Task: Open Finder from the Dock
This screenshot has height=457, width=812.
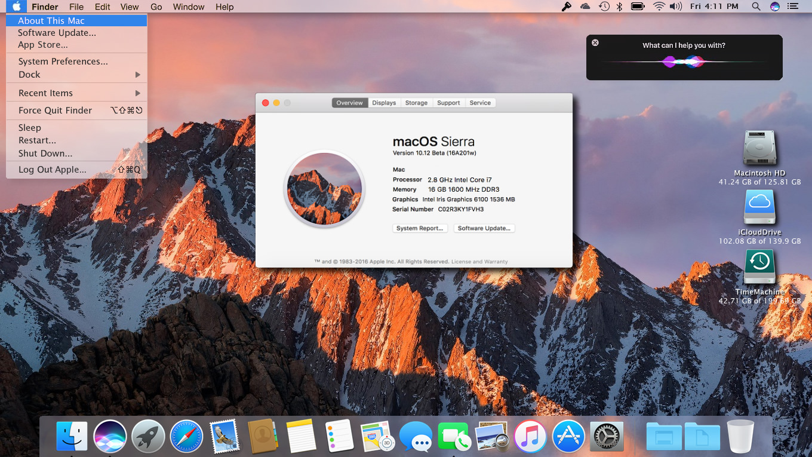Action: 72,436
